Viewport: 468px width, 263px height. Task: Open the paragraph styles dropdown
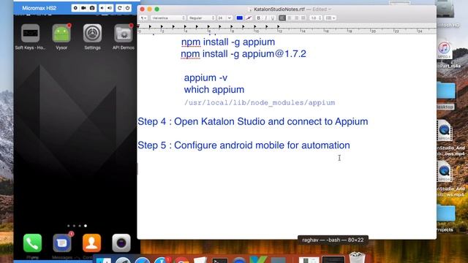[x=143, y=18]
